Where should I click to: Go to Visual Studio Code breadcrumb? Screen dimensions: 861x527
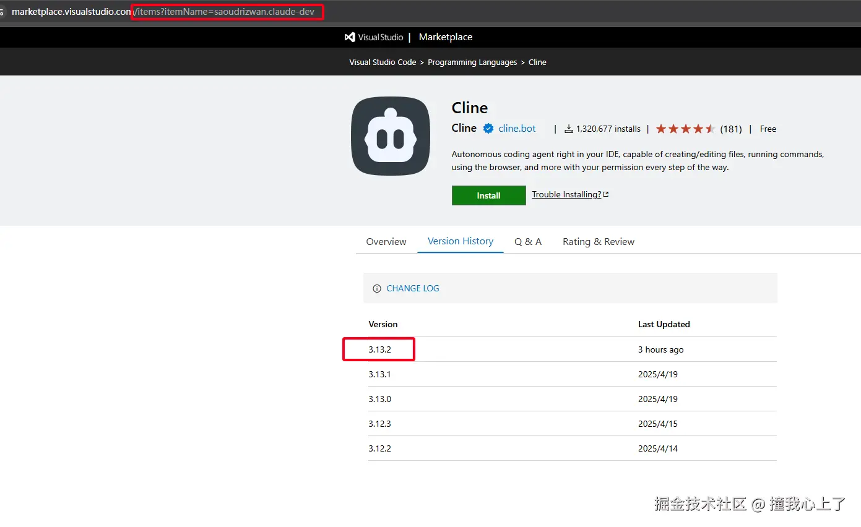click(x=383, y=62)
